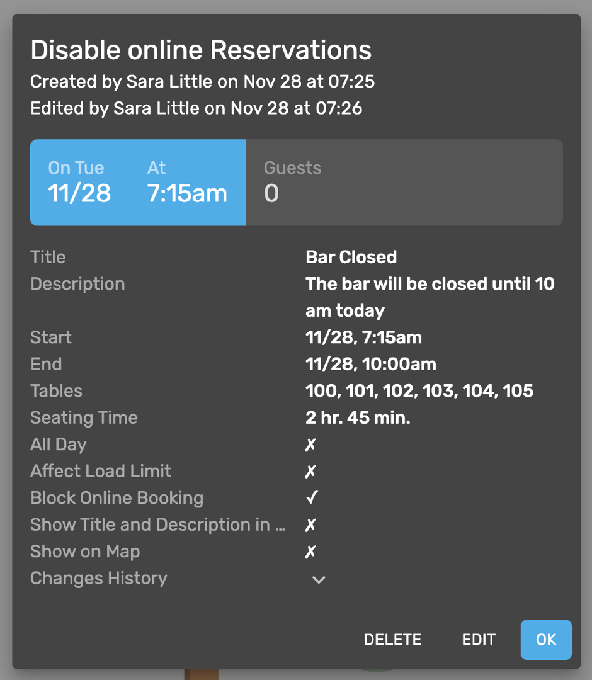The height and width of the screenshot is (680, 592).
Task: Click the Affect Load Limit X mark
Action: [310, 472]
